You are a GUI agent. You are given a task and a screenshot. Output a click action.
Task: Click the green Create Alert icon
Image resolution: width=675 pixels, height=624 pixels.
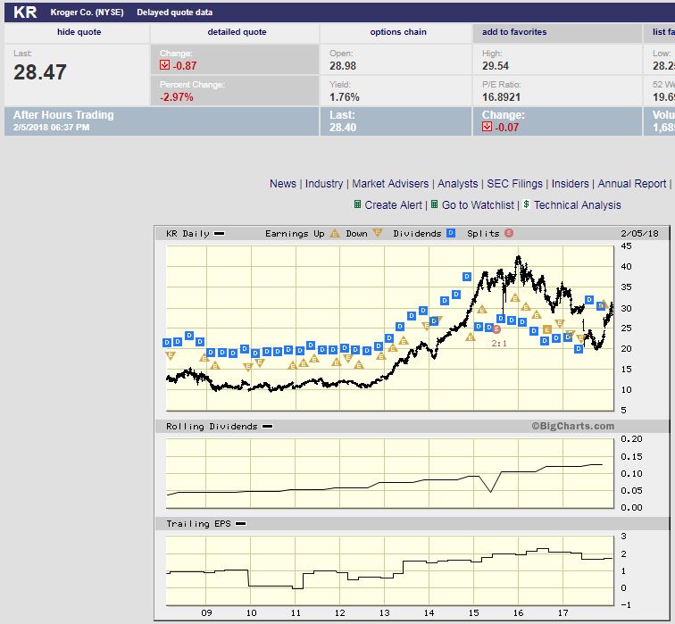(x=357, y=204)
